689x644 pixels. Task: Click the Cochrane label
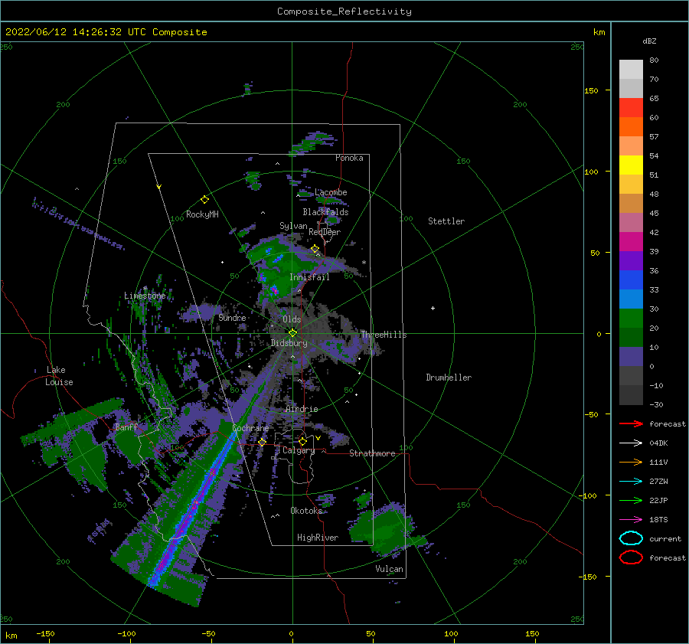[x=250, y=428]
